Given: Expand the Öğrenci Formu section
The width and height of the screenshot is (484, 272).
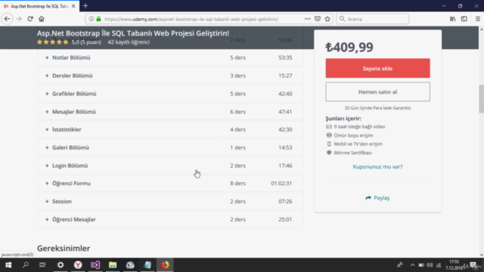Looking at the screenshot, I should [169, 184].
